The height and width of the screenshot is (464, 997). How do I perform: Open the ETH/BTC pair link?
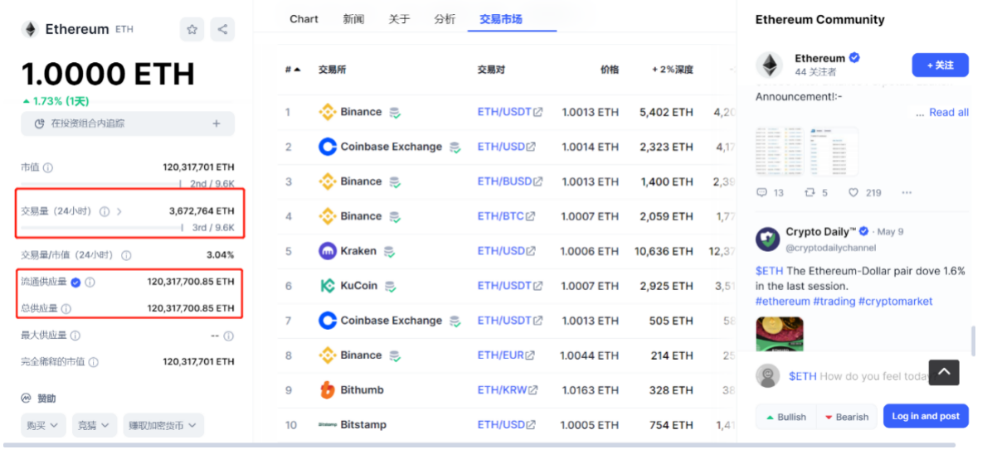[x=506, y=216]
